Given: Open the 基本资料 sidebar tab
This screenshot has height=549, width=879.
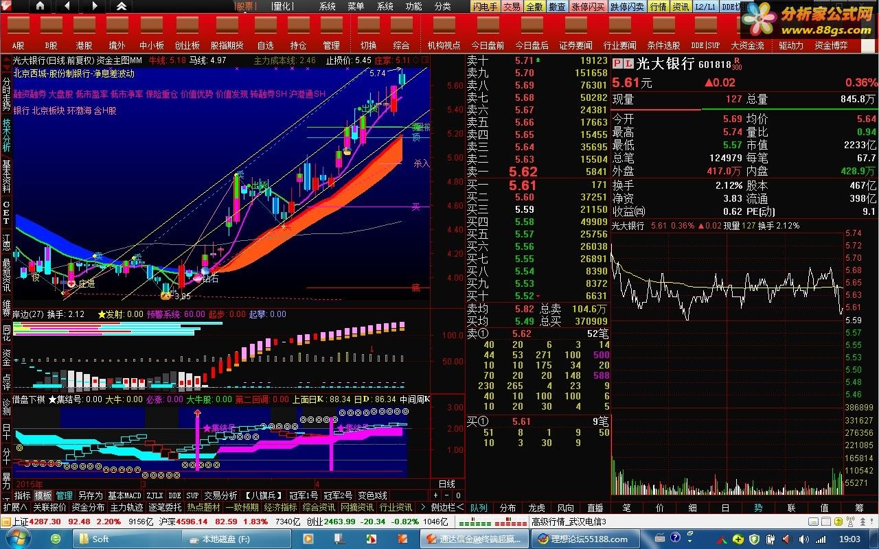Looking at the screenshot, I should [x=6, y=176].
